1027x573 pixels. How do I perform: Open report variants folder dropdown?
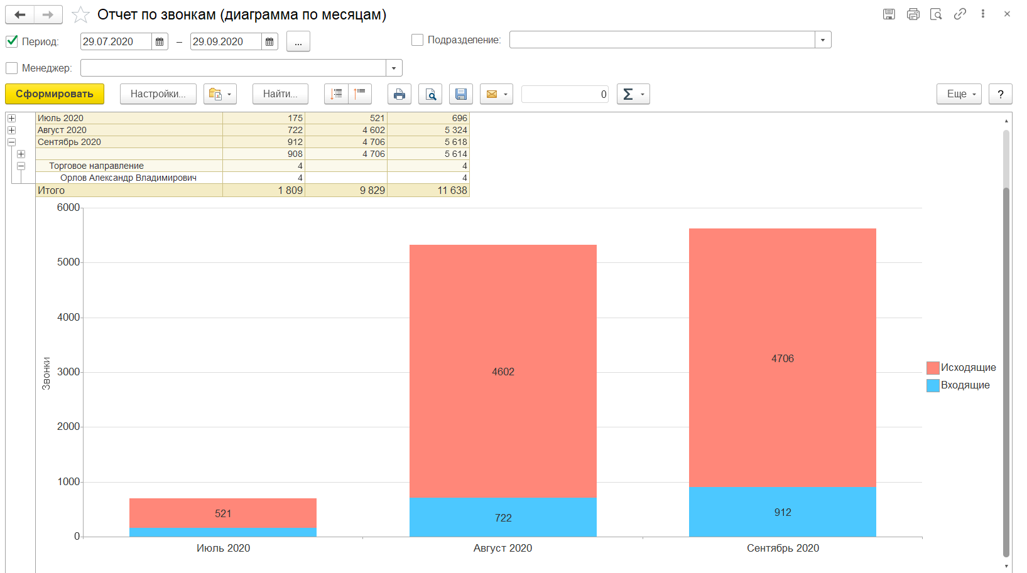tap(220, 94)
